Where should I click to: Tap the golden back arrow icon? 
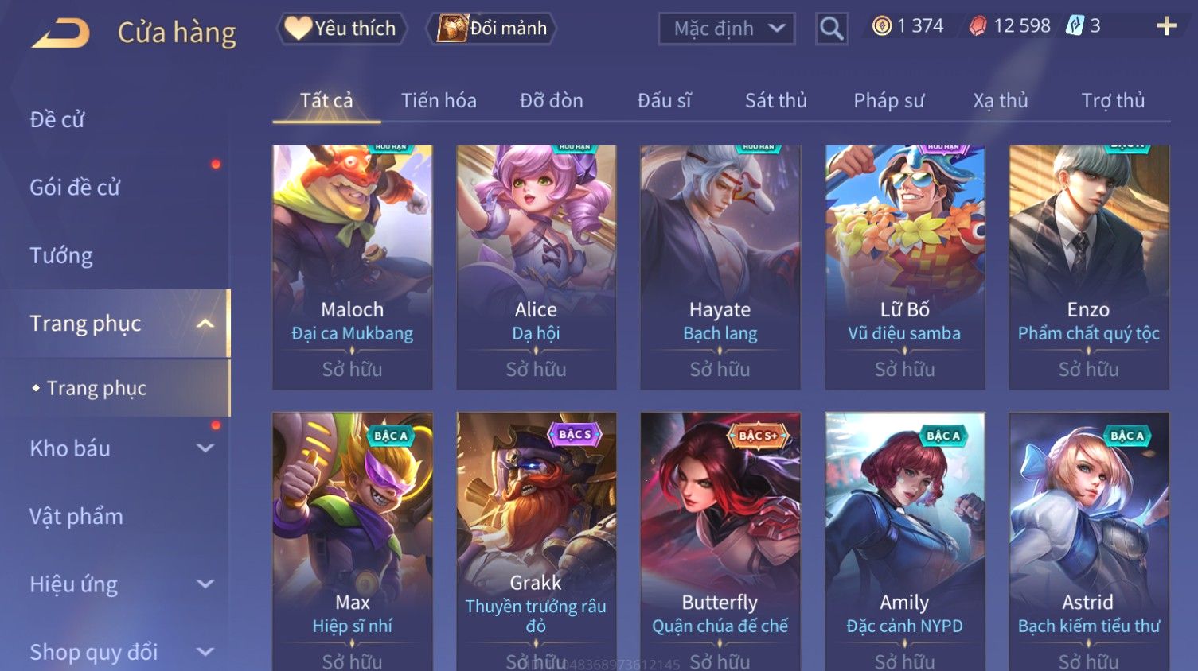(x=60, y=33)
